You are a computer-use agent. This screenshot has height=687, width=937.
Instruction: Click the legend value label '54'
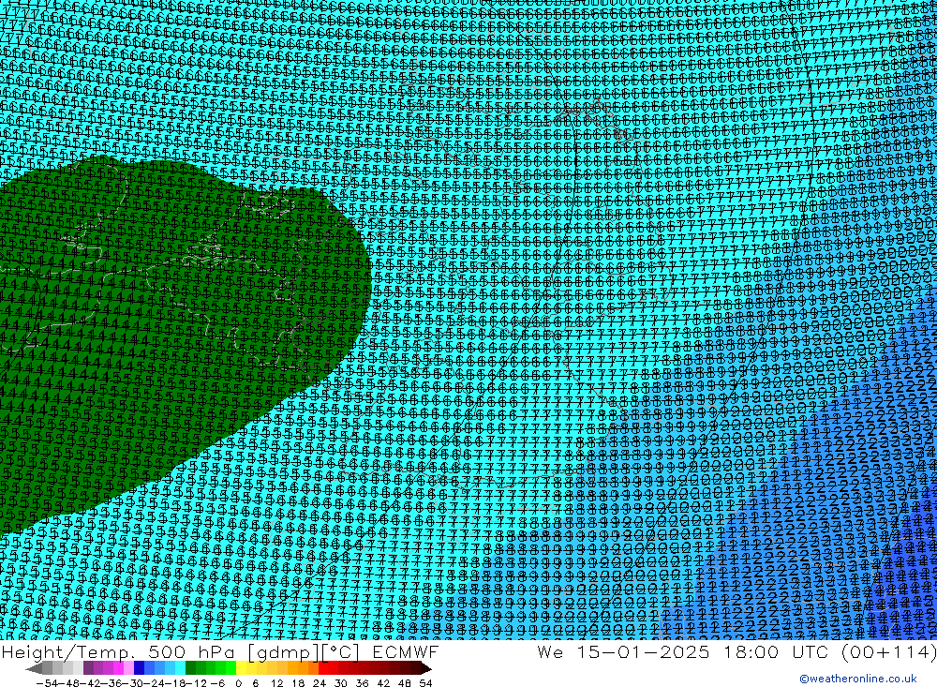tap(425, 683)
